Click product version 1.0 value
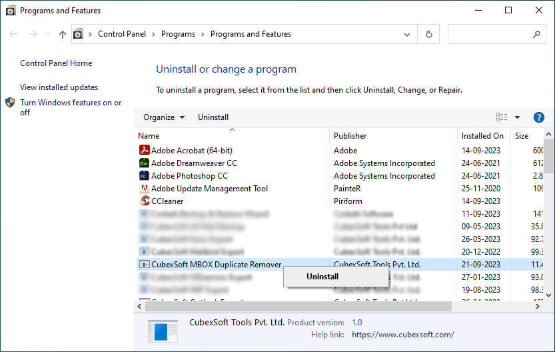Viewport: 555px width, 352px height. (x=357, y=323)
